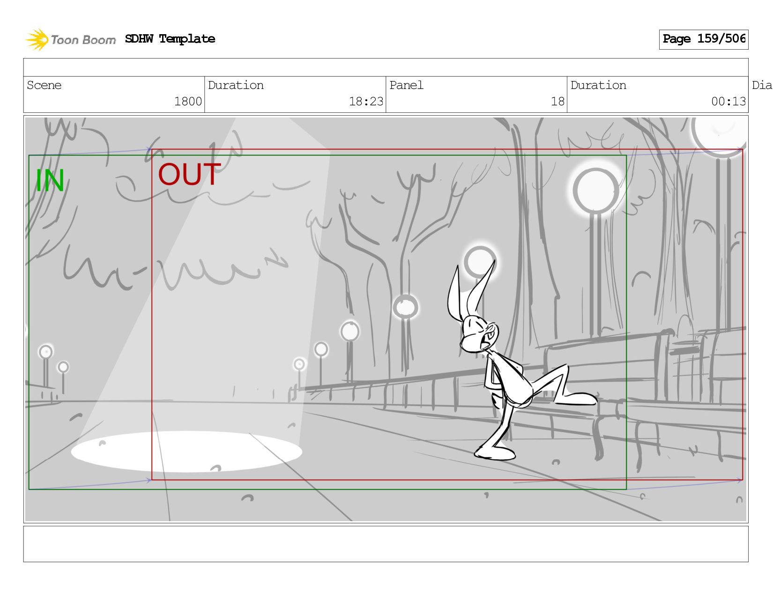Click the empty notes box below the panel

click(386, 544)
